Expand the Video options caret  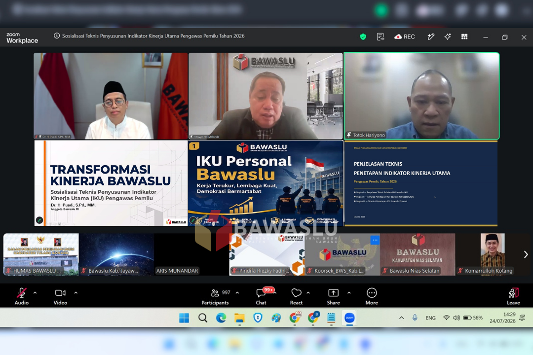[x=76, y=292]
